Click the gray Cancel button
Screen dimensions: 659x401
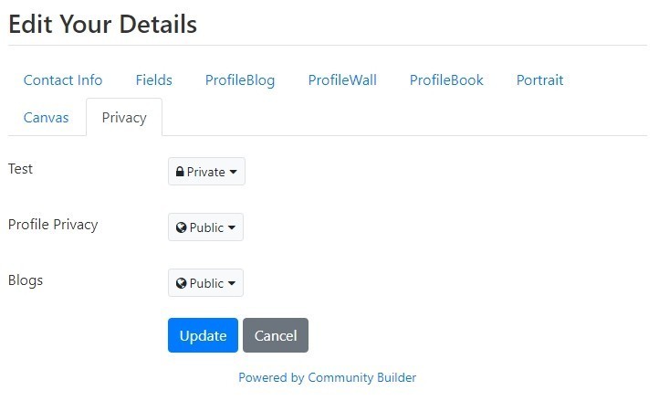click(276, 335)
